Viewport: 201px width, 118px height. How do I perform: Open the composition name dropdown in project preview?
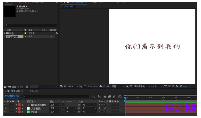[26, 6]
